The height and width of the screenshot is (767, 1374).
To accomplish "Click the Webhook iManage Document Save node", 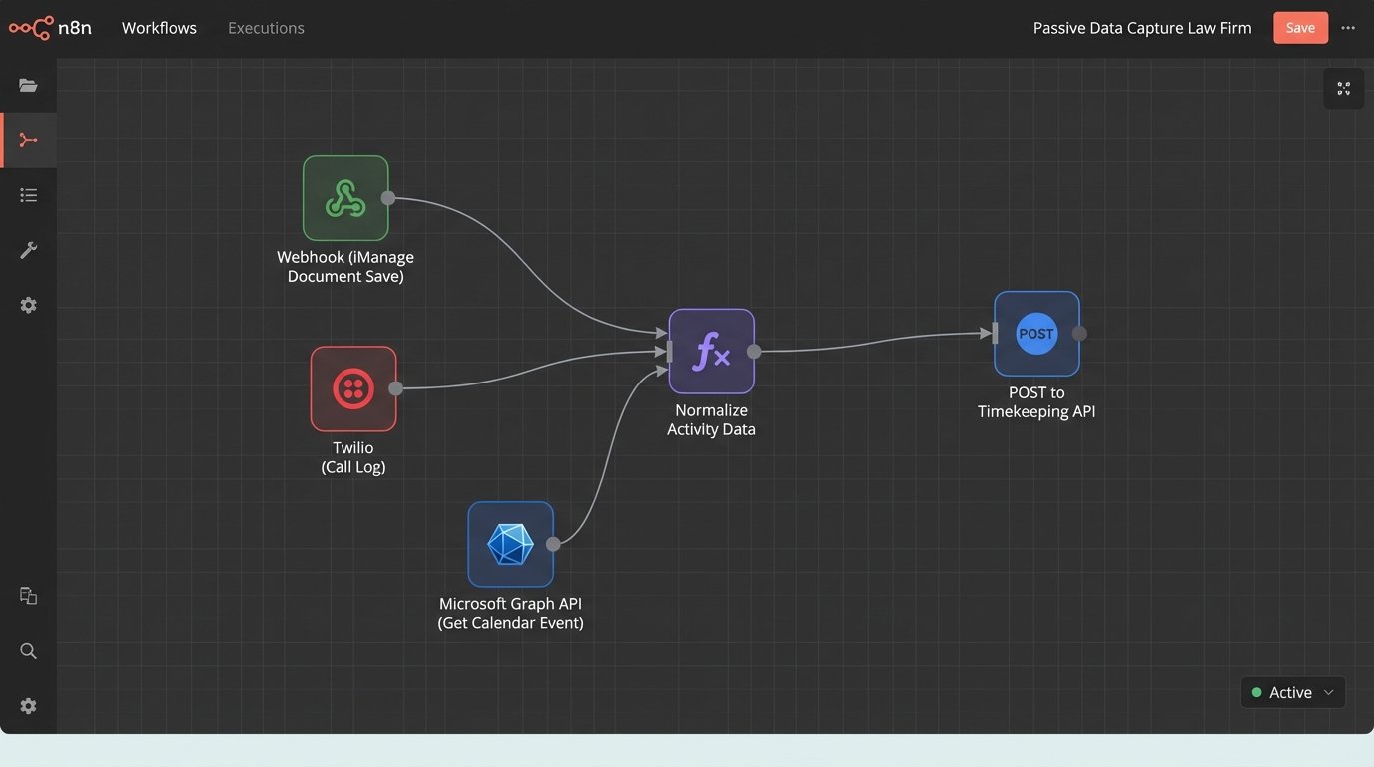I will 345,198.
